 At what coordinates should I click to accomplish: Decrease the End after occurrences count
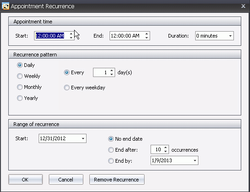pos(165,151)
